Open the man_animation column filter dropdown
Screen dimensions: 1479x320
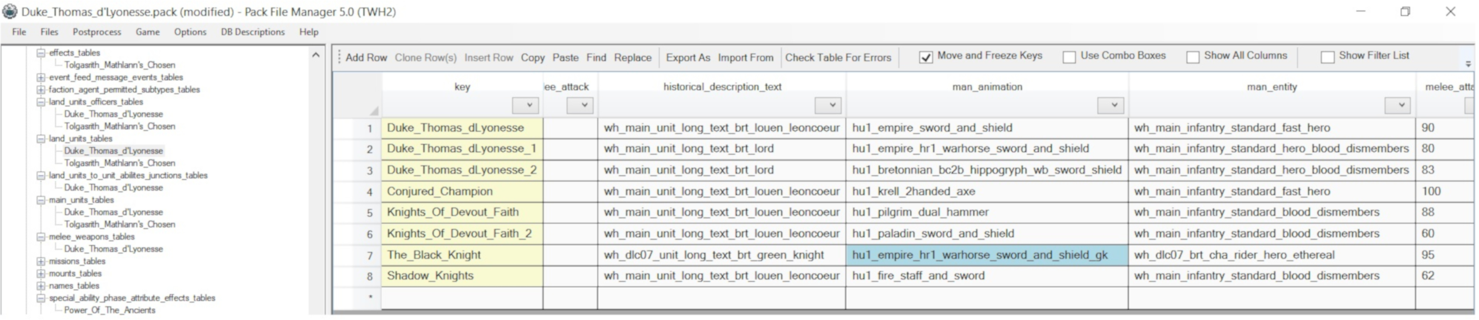1110,105
